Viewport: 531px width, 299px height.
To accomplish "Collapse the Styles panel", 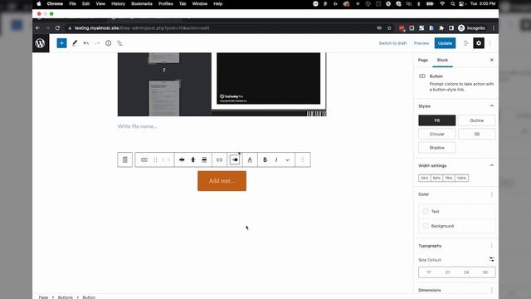I will point(492,106).
